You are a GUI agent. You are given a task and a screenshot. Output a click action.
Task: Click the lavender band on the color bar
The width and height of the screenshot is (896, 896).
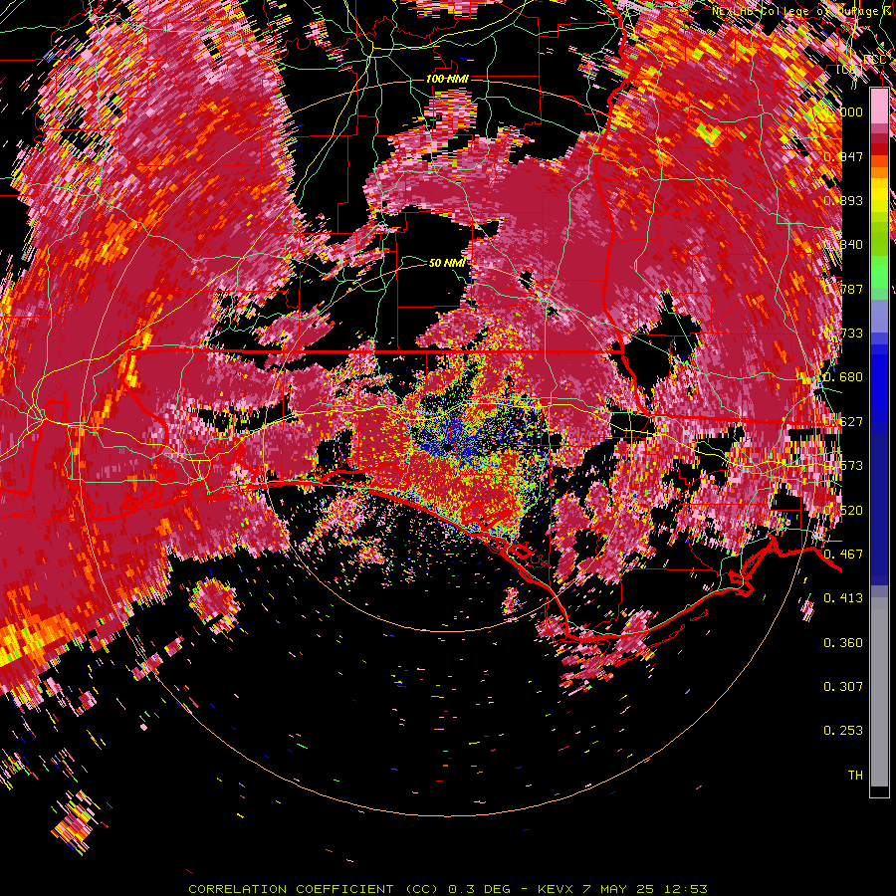879,316
